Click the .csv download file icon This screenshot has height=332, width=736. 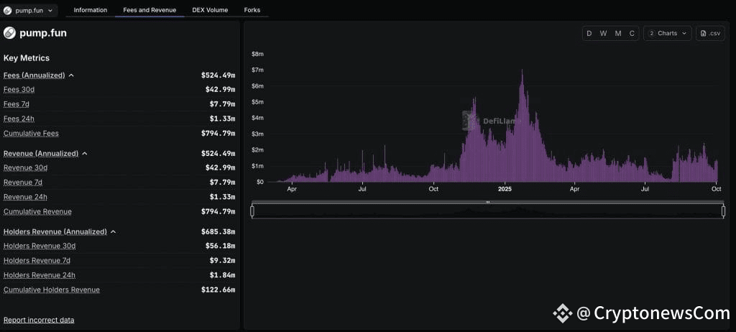pyautogui.click(x=703, y=33)
